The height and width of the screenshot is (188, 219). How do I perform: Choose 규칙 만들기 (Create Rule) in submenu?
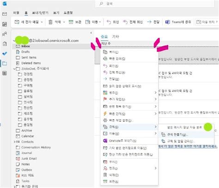point(186,135)
